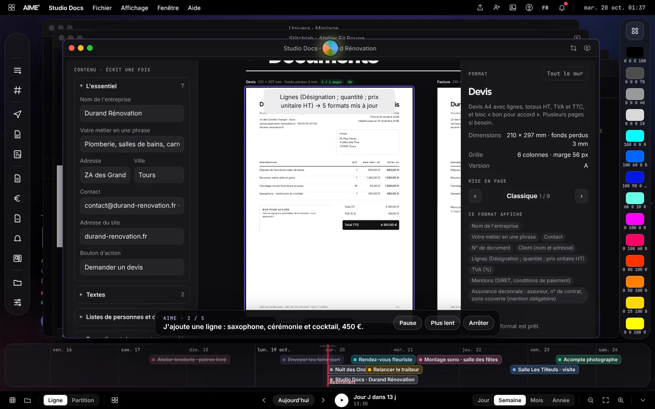Start presentation mode from Studio Docs title bar
The width and height of the screenshot is (655, 409).
(x=587, y=48)
